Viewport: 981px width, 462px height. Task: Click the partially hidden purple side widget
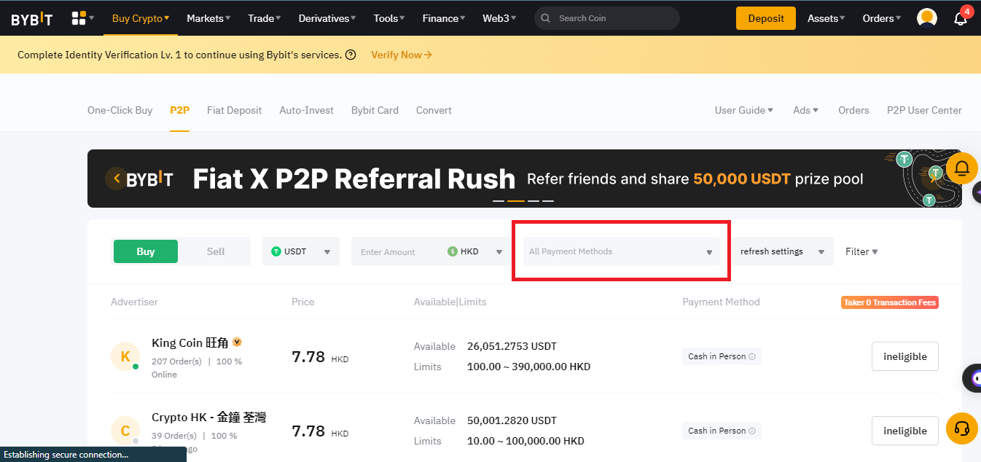click(976, 192)
